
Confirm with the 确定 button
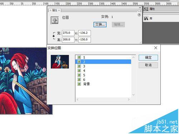coord(148,58)
